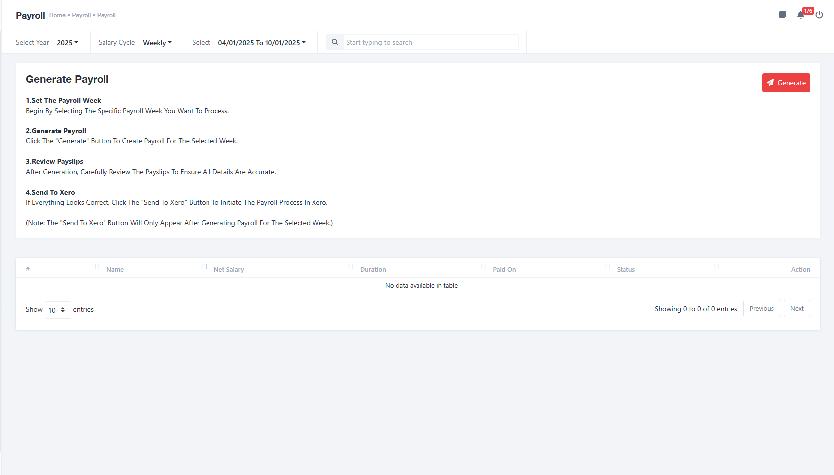Click the power logout icon
The width and height of the screenshot is (834, 475).
coord(819,15)
